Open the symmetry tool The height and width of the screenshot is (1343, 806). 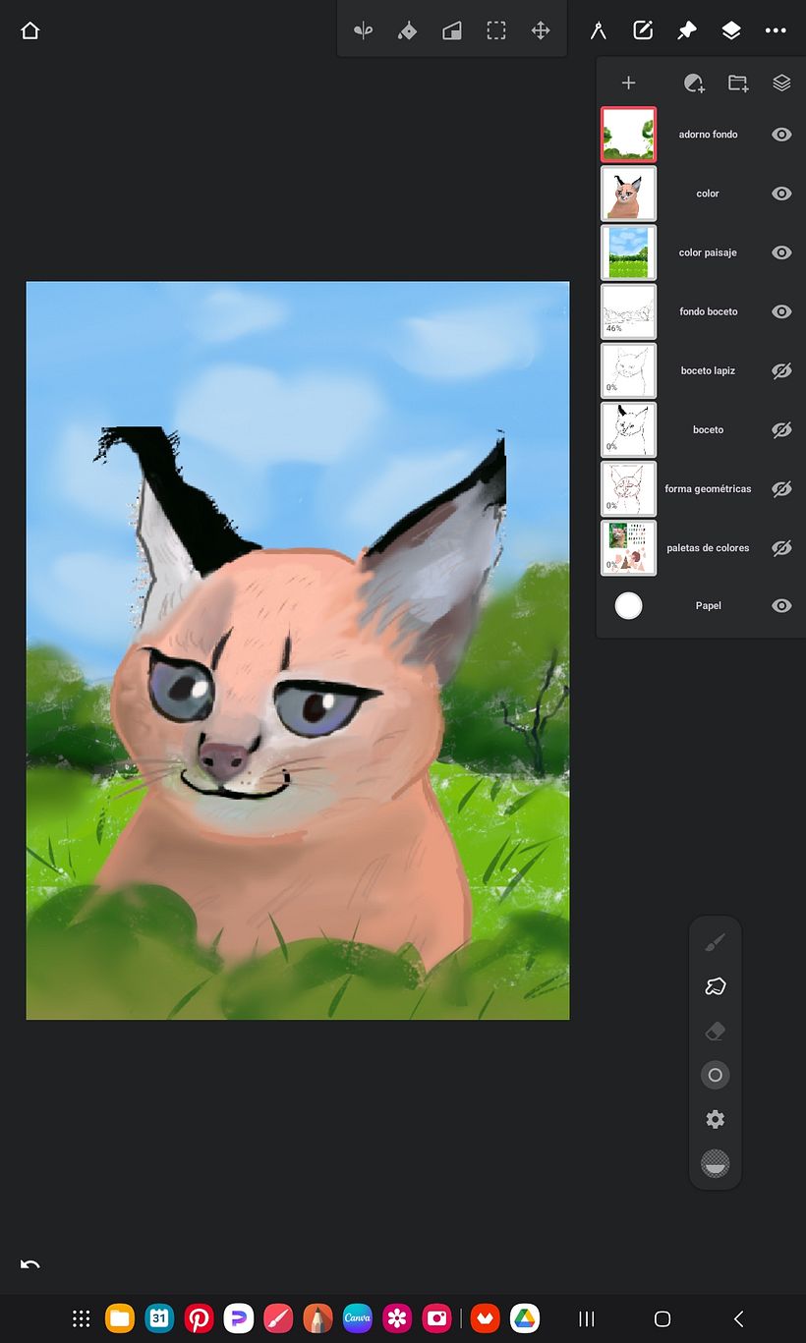pos(364,30)
